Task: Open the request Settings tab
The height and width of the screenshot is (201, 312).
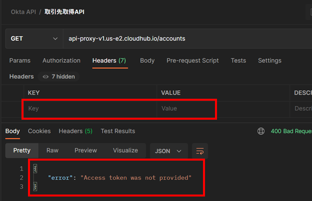Action: pyautogui.click(x=269, y=60)
